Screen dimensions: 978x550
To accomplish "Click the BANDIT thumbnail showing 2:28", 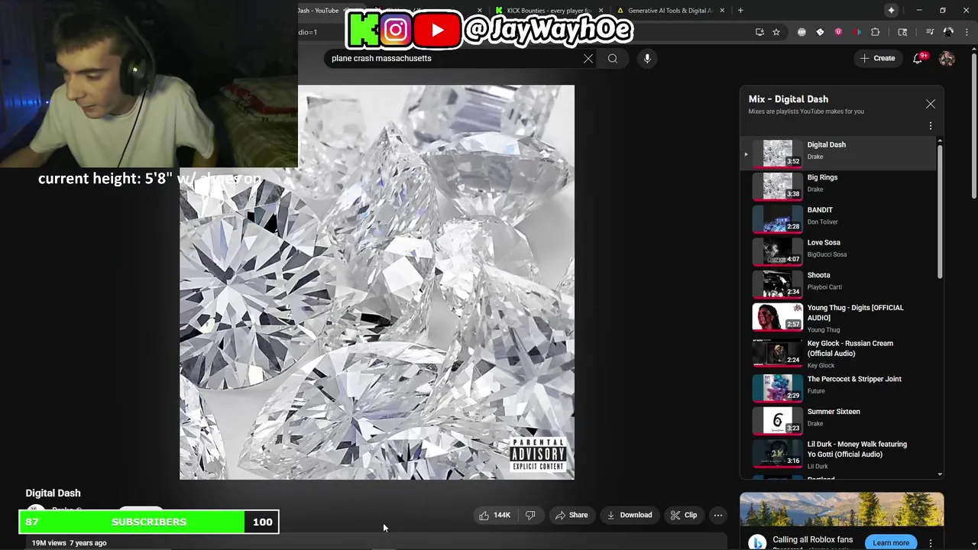I will tap(777, 218).
